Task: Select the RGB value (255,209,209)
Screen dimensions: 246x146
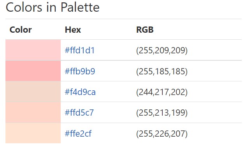Action: 162,50
